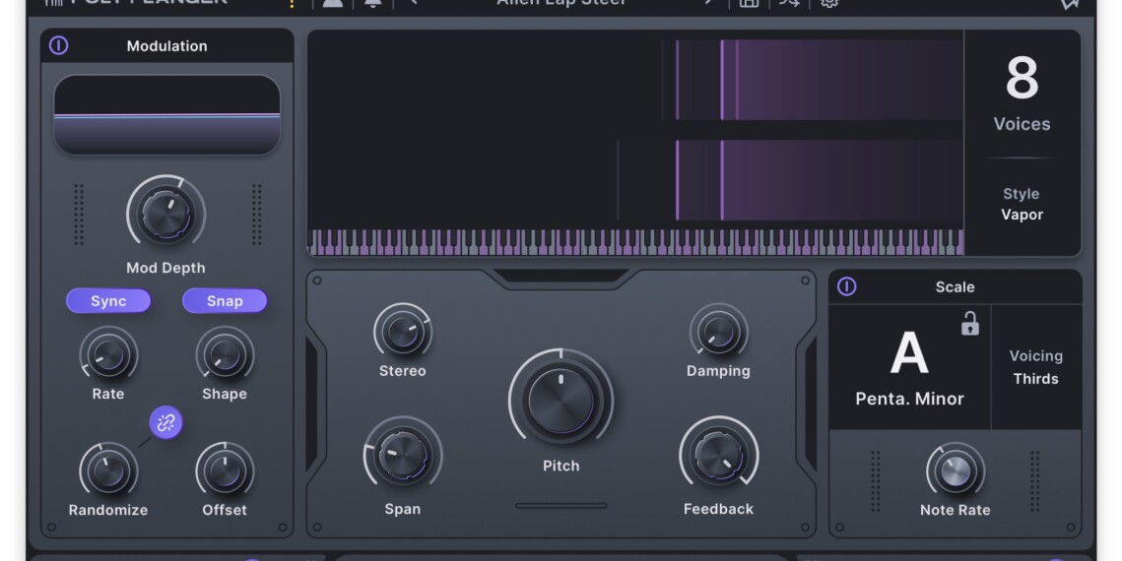
Task: Click the previous preset arrow
Action: [x=413, y=3]
